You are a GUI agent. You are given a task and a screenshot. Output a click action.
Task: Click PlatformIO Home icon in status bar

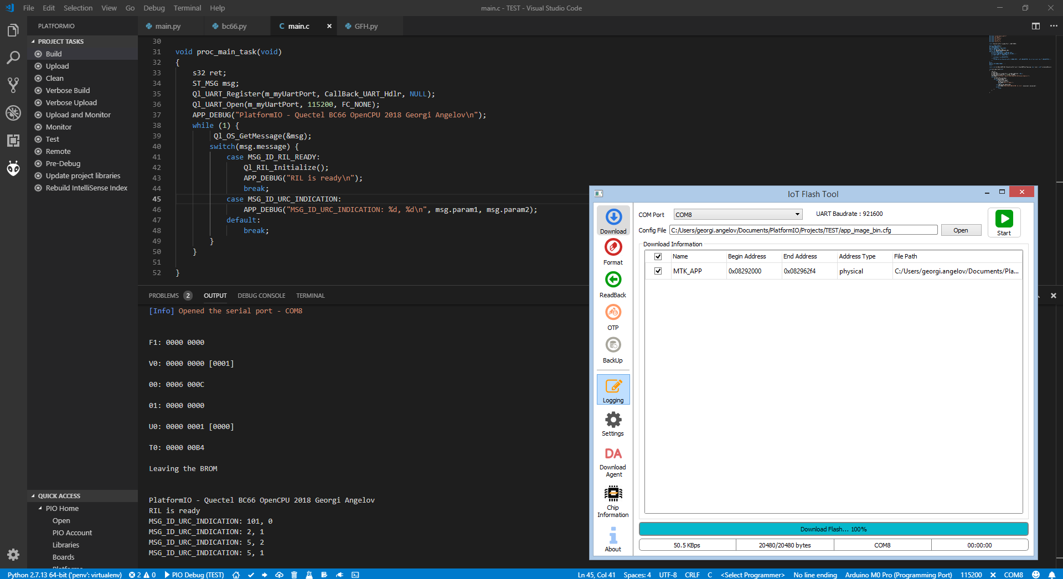(236, 575)
